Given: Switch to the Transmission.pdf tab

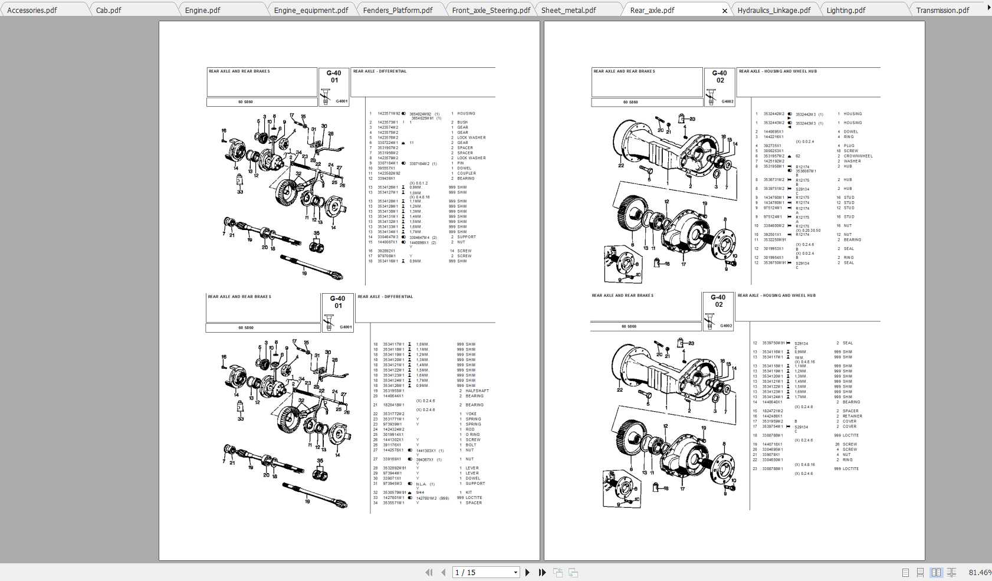Looking at the screenshot, I should point(942,10).
